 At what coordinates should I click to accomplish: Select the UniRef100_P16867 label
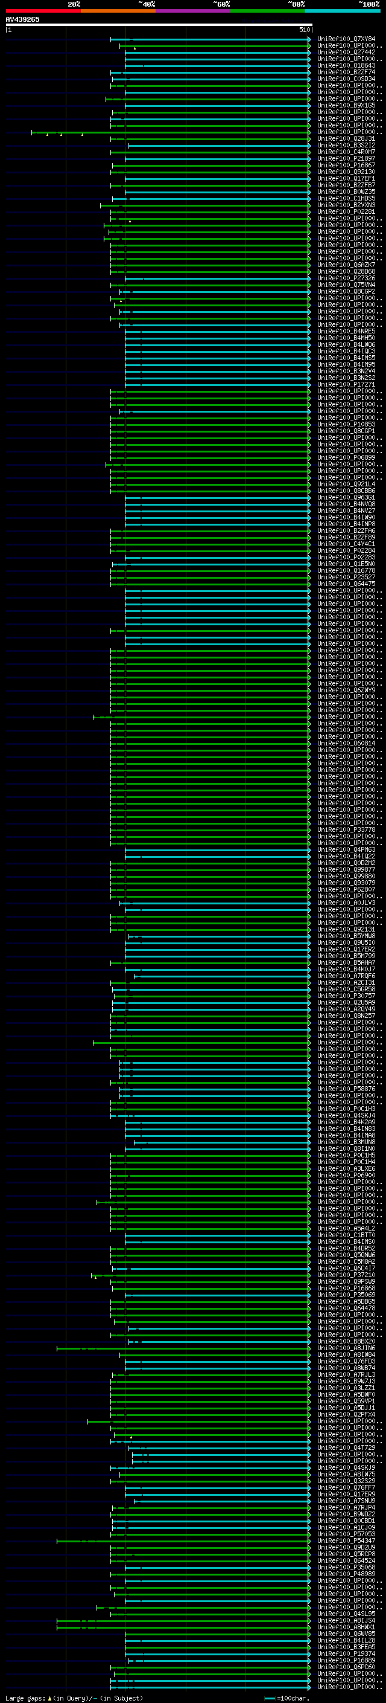(x=346, y=166)
